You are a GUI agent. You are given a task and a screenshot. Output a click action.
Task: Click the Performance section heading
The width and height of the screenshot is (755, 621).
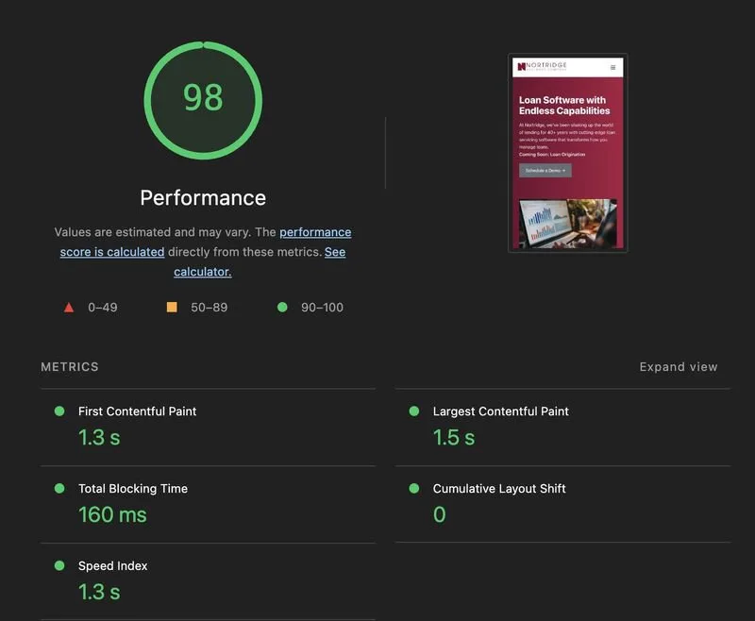click(x=202, y=198)
